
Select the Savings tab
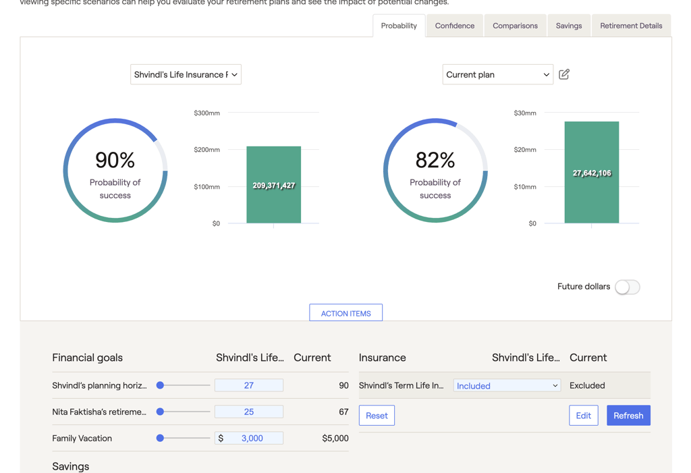pos(569,26)
